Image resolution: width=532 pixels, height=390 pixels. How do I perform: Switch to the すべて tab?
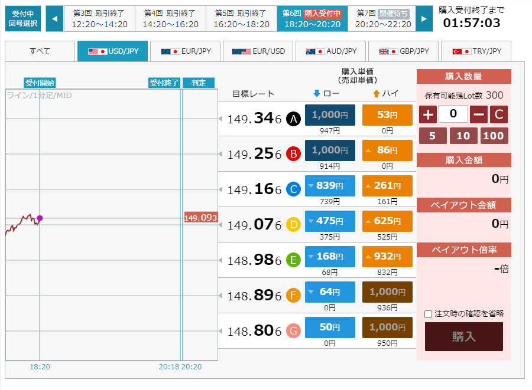click(40, 51)
